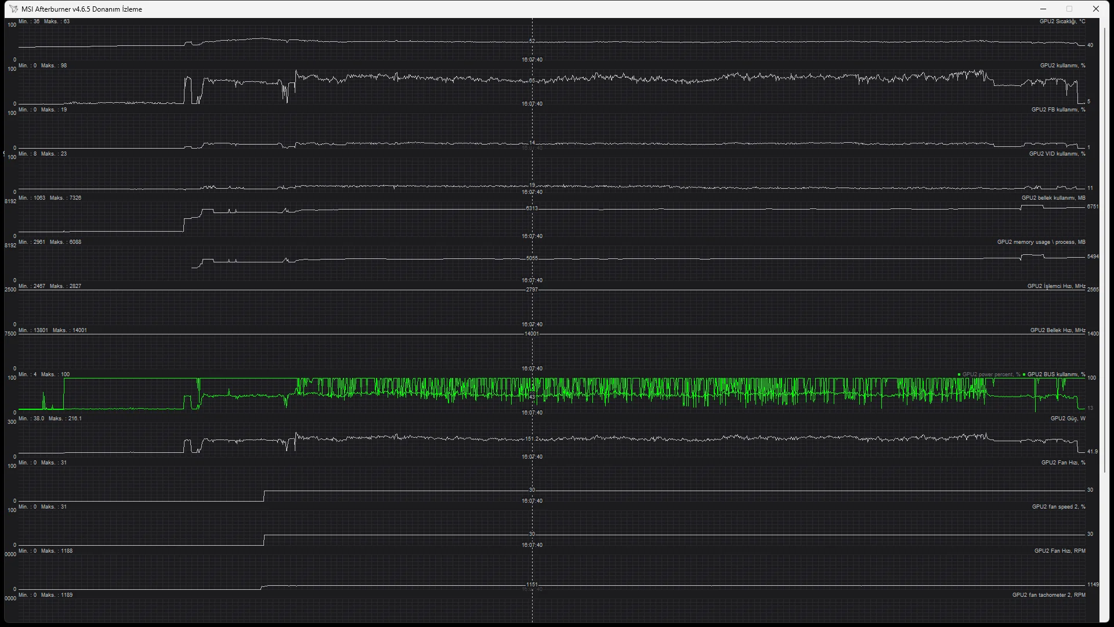Click the GPU2 power percent legend entry
This screenshot has height=627, width=1114.
(990, 374)
